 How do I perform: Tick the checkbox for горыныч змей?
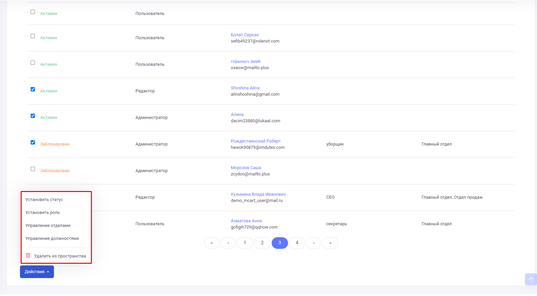(x=33, y=62)
